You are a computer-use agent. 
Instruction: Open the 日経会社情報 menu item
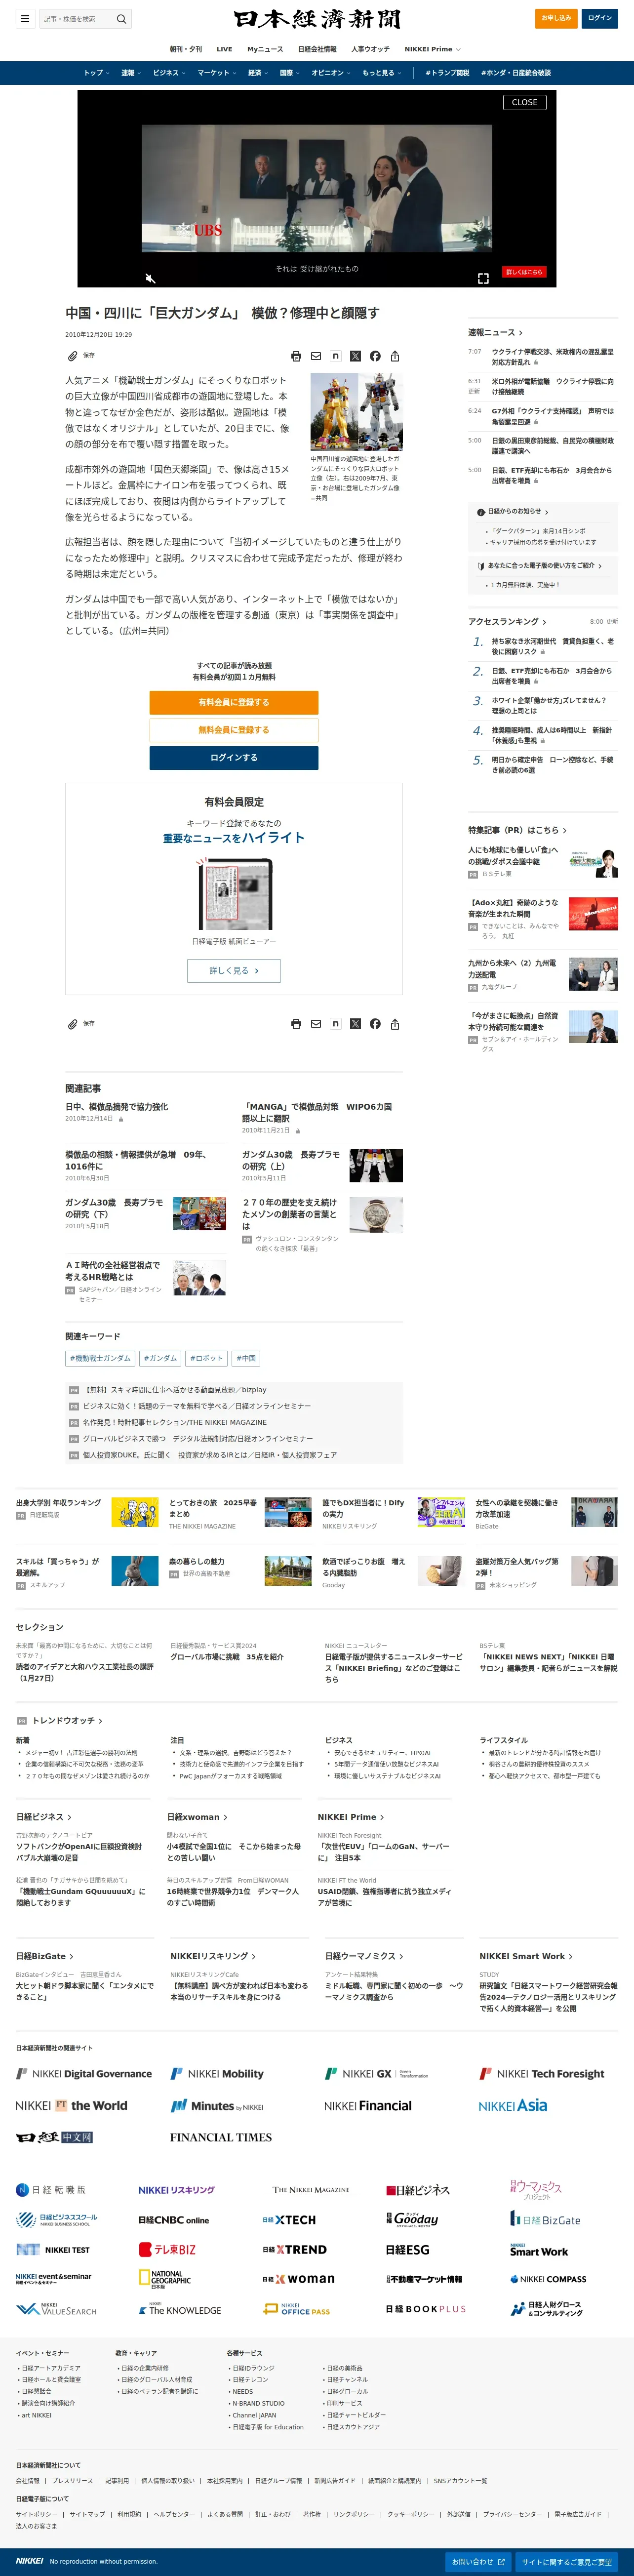[317, 49]
